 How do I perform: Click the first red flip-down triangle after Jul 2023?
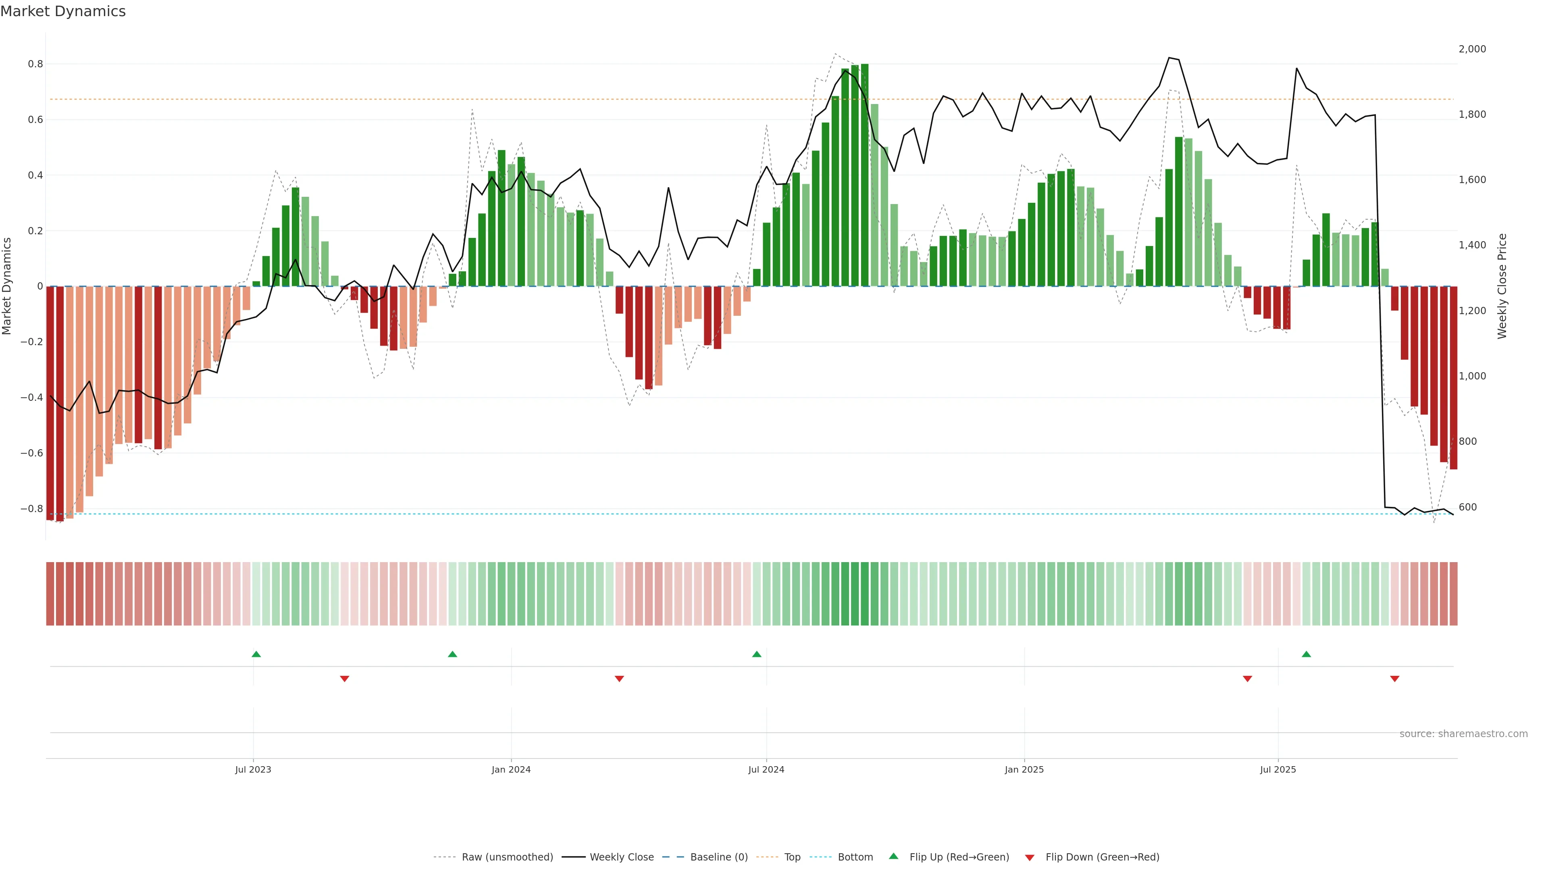(x=344, y=679)
